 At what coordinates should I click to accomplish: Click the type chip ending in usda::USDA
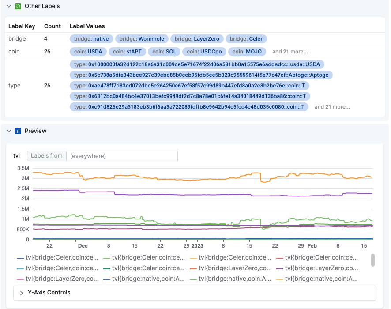click(x=197, y=64)
